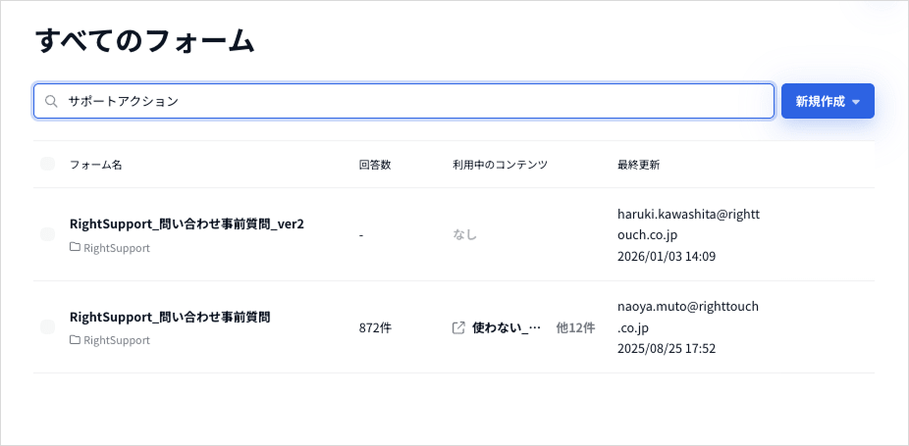
Task: Check the box for RightSupport_問い合わせ事前質問_ver2
Action: pyautogui.click(x=48, y=234)
